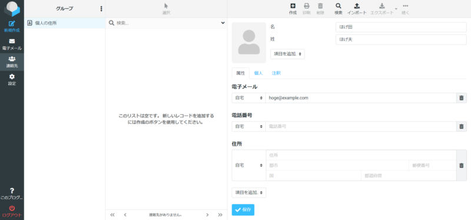Image resolution: width=471 pixels, height=220 pixels.
Task: Click the 電話番号 input field
Action: tap(361, 127)
